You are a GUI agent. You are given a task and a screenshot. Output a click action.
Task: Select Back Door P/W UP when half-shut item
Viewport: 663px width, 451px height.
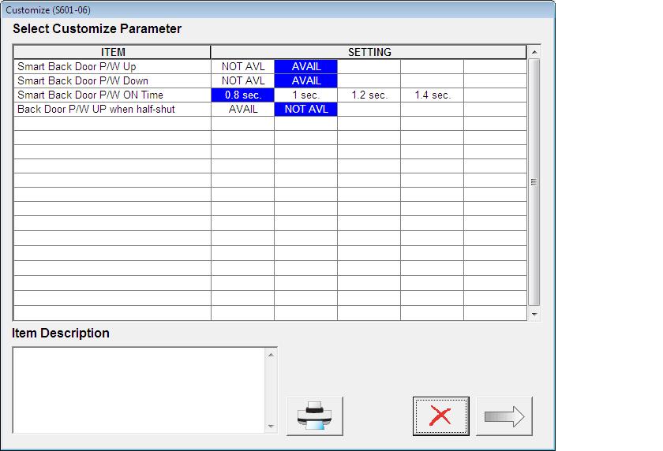pyautogui.click(x=112, y=110)
